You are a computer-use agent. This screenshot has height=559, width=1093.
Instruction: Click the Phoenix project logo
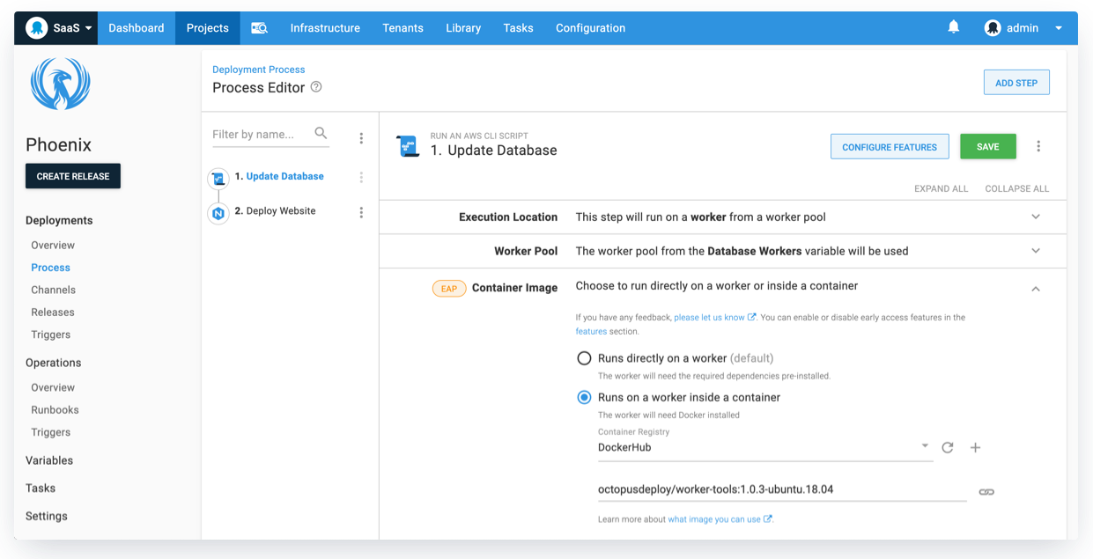60,85
